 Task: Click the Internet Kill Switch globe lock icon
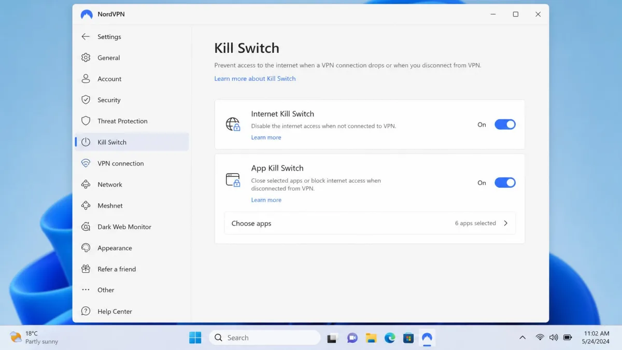tap(233, 124)
